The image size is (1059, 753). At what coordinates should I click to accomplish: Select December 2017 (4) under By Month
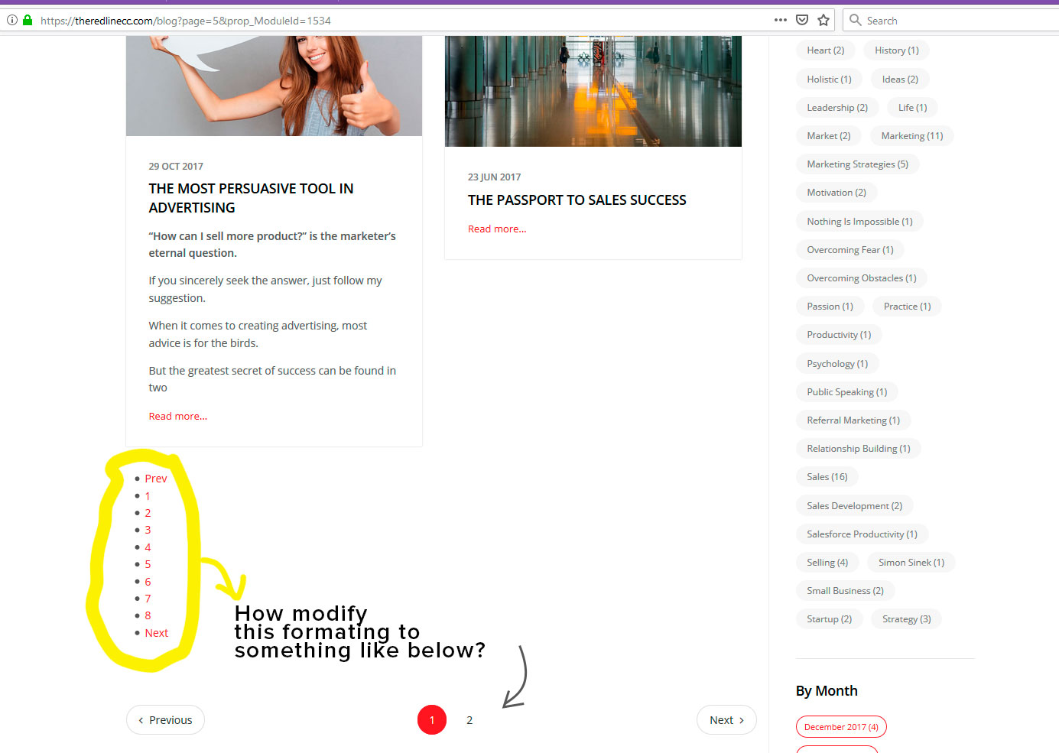(841, 727)
